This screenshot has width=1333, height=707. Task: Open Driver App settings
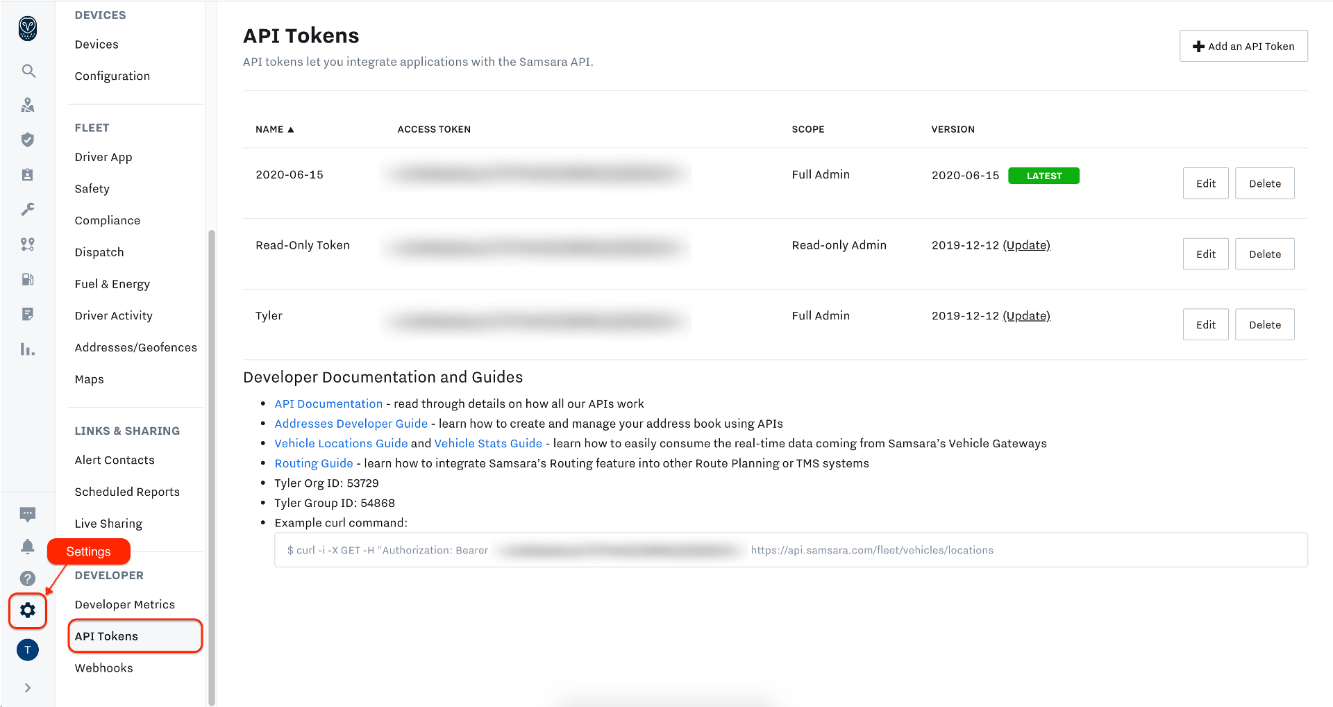point(103,158)
